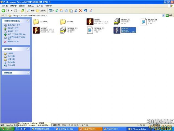The image size is (174, 131).
Task: Select the readme folder
Action: (67, 22)
